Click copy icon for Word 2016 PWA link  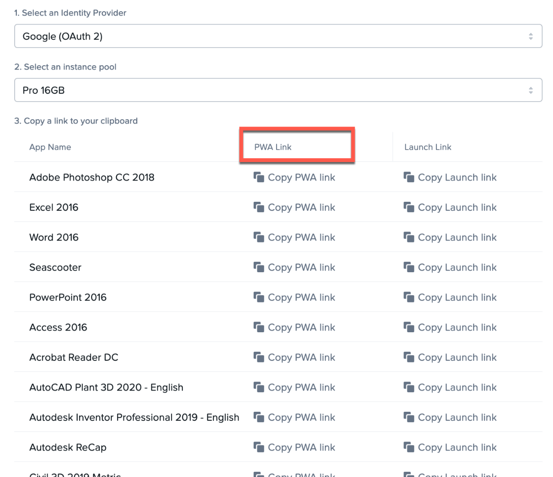coord(259,237)
